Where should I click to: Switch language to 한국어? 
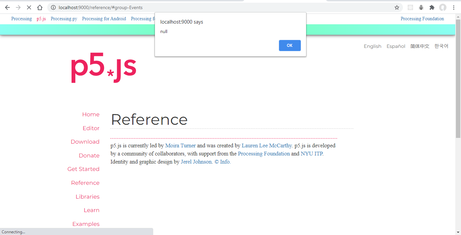coord(441,46)
